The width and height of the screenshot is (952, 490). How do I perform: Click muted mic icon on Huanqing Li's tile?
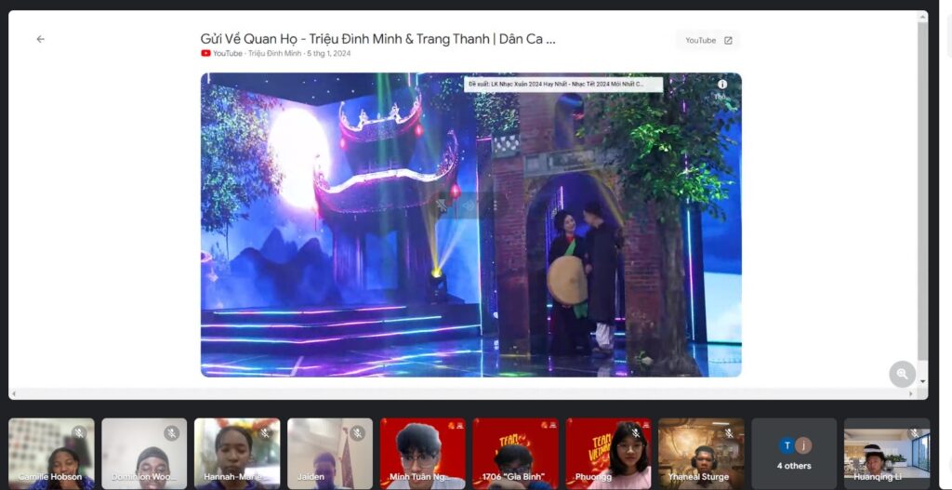[x=915, y=433]
